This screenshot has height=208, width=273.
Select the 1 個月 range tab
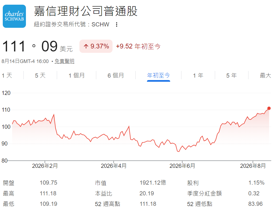click(76, 75)
